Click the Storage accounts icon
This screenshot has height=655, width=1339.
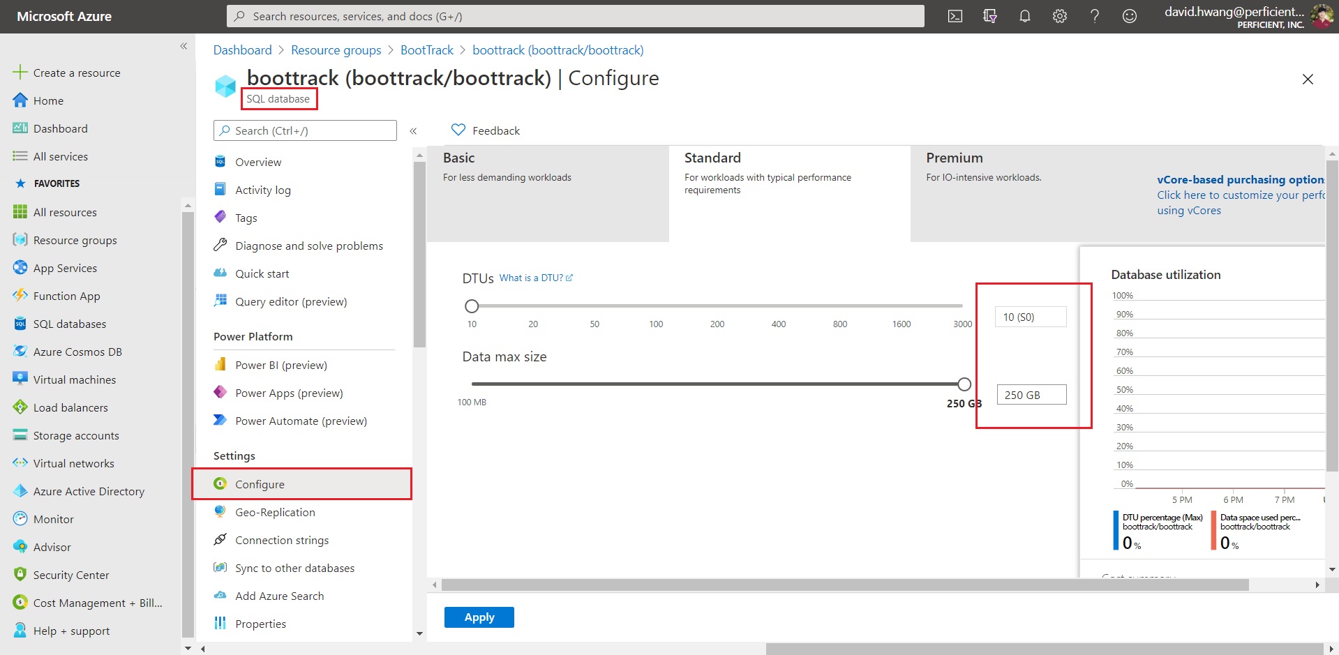click(20, 435)
